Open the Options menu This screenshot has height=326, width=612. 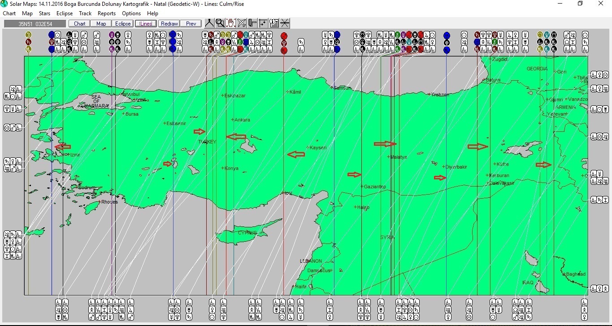tap(131, 13)
